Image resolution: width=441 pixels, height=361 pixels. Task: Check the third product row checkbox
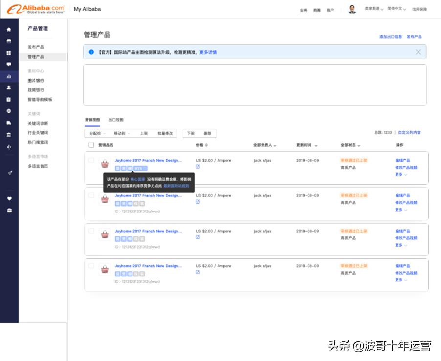click(x=91, y=231)
